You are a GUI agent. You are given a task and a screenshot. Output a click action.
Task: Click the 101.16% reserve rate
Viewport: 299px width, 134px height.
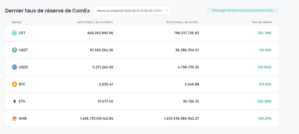pyautogui.click(x=265, y=50)
